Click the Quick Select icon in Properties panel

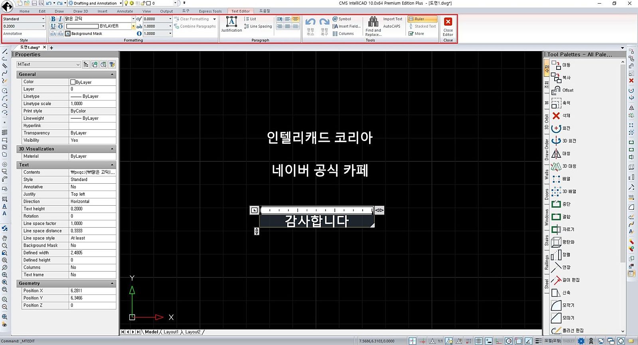[x=112, y=64]
